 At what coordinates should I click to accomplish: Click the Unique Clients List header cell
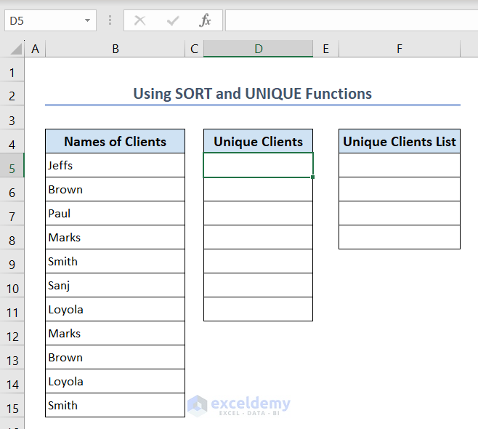pos(399,142)
